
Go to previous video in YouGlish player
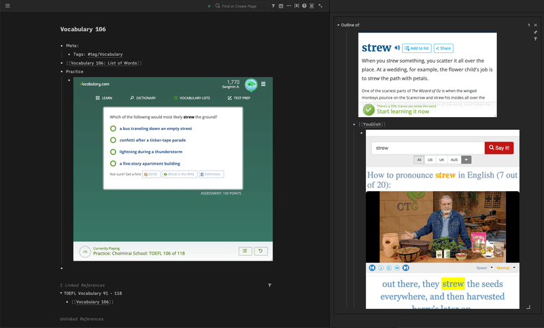pyautogui.click(x=372, y=268)
